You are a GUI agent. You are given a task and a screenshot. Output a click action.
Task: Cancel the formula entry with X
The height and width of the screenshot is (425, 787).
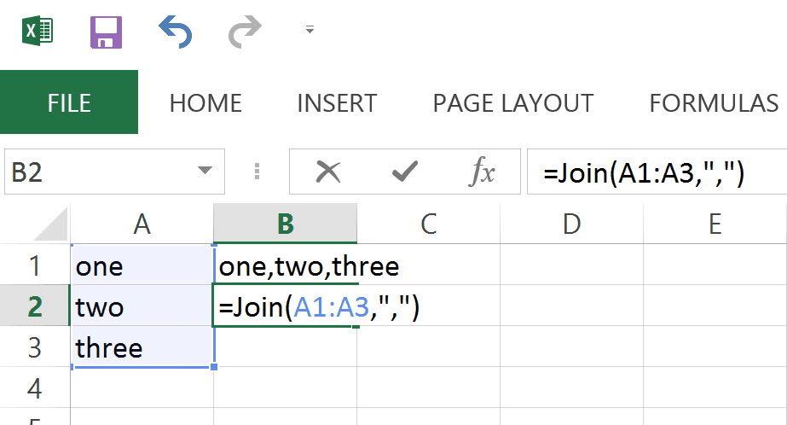coord(328,173)
